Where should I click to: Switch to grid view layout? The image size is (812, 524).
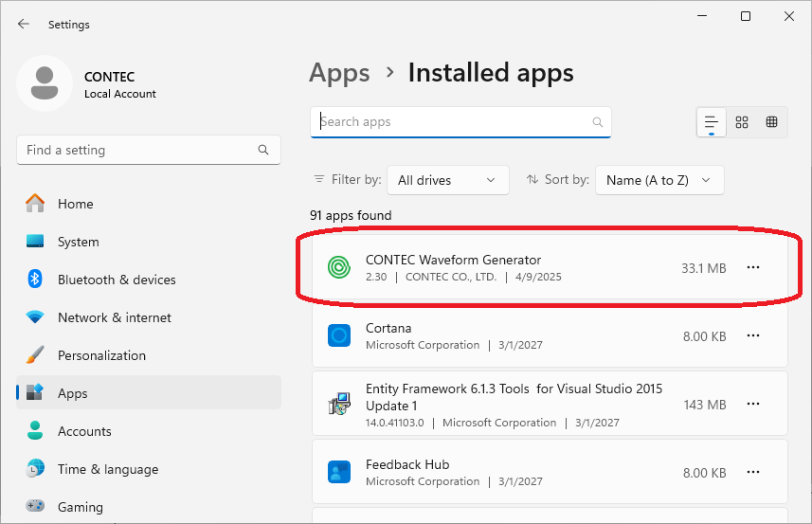click(x=742, y=122)
